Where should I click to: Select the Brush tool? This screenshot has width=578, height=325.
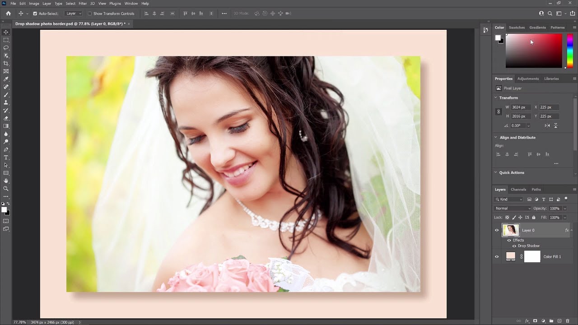pos(6,95)
